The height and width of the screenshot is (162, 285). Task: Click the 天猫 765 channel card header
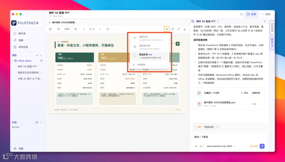(x=75, y=57)
